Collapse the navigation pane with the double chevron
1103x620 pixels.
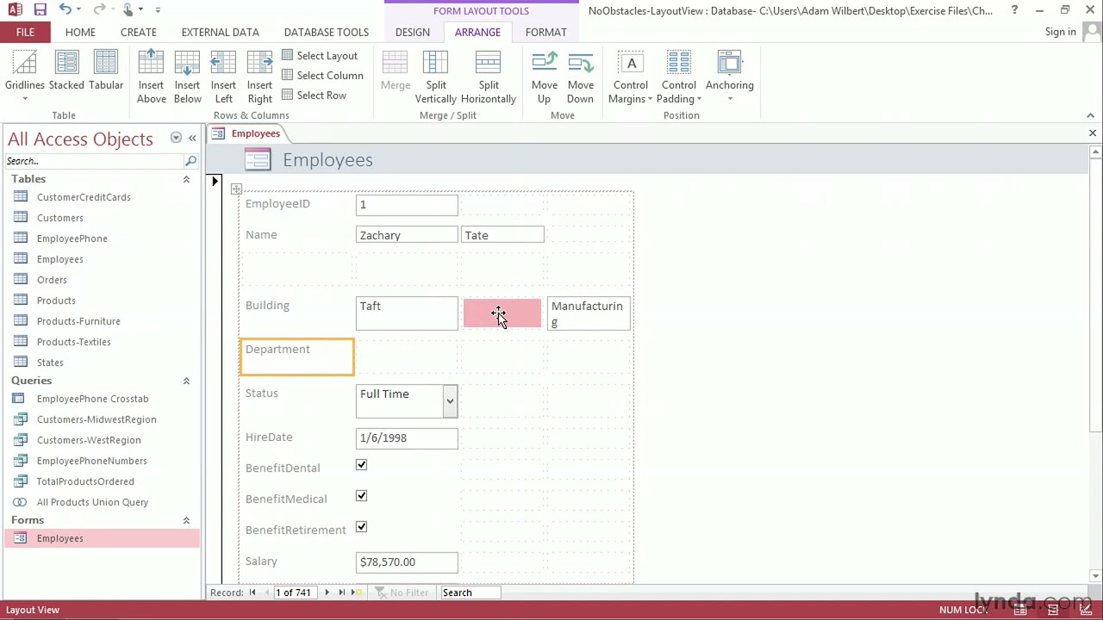(x=192, y=139)
